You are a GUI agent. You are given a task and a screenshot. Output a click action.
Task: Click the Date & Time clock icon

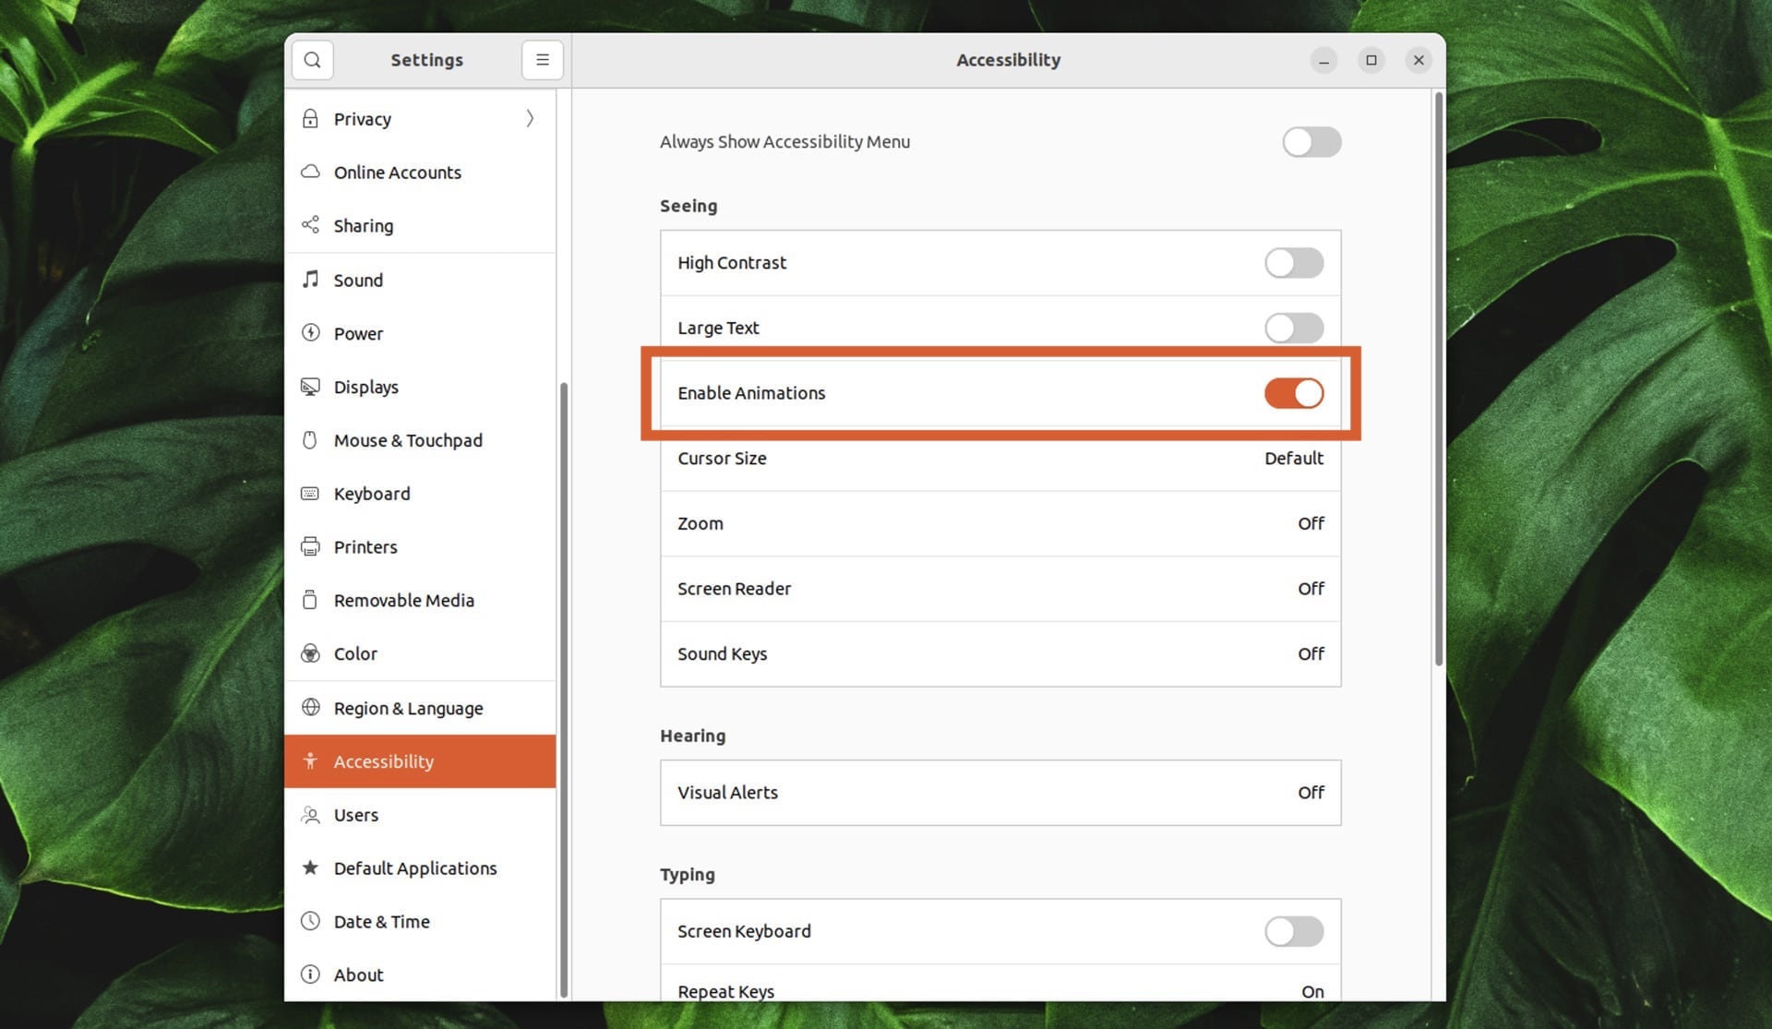[x=311, y=921]
